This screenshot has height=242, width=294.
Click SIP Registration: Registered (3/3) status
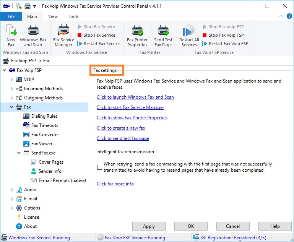(233, 238)
